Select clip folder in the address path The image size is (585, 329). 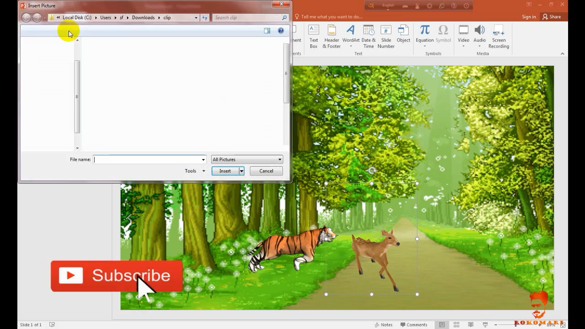[167, 18]
